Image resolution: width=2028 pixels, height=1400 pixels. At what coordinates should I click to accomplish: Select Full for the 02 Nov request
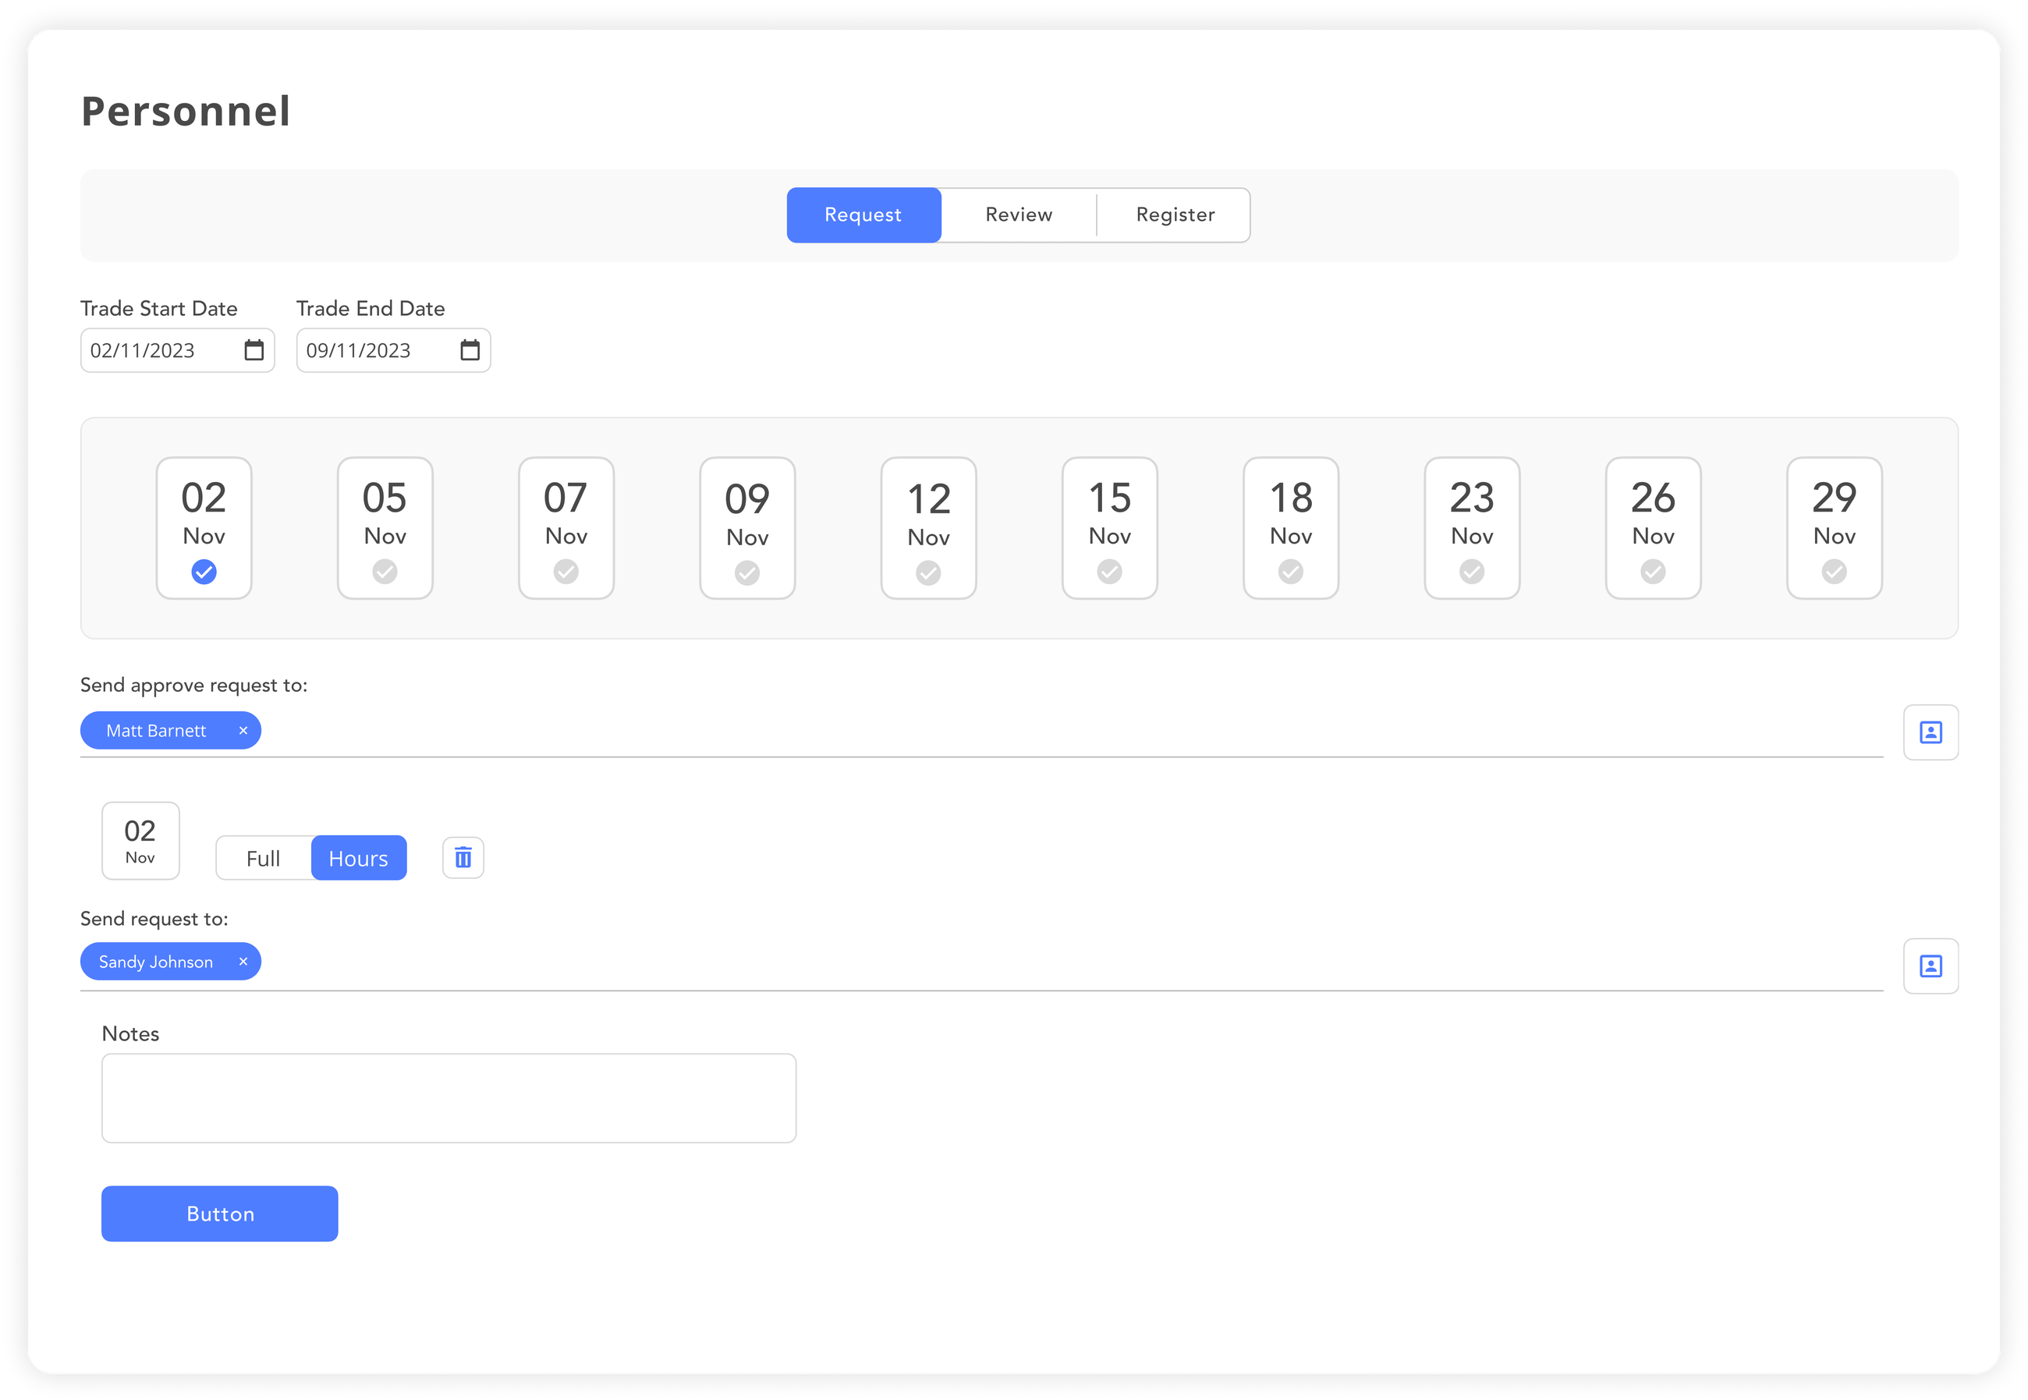point(262,858)
